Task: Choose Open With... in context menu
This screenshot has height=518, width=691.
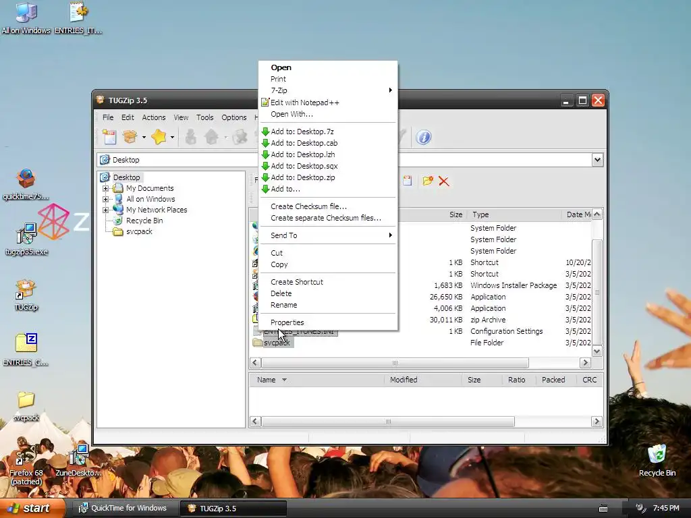Action: pos(329,114)
